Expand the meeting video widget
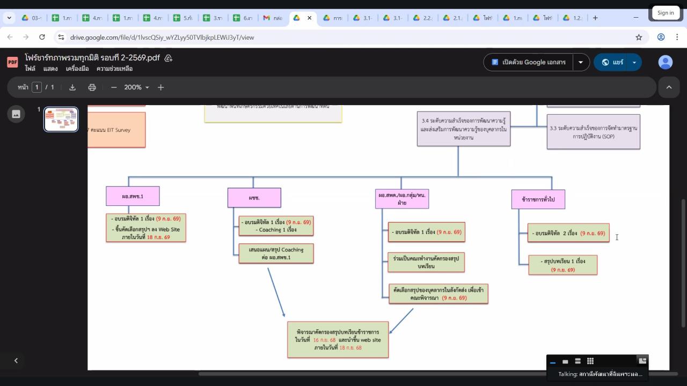 (x=642, y=361)
